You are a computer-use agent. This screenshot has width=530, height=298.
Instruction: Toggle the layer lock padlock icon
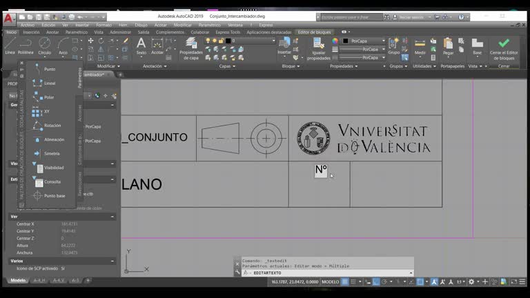click(221, 41)
